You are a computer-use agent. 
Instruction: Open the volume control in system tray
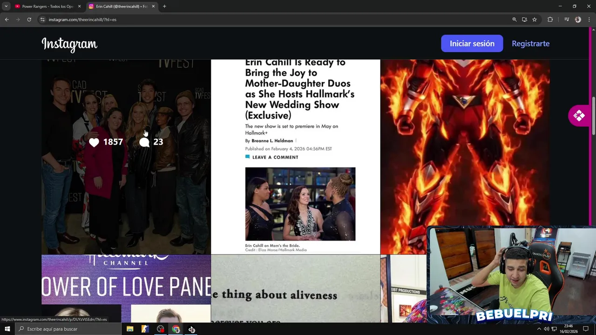point(547,329)
